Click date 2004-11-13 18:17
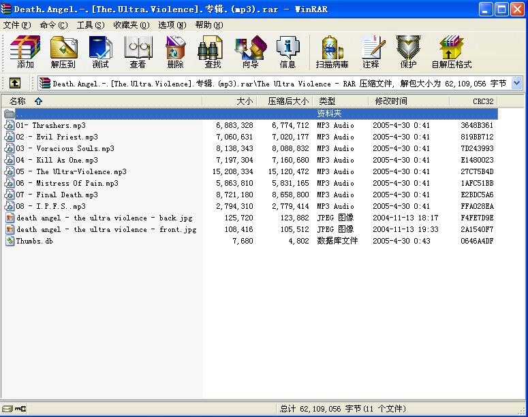The height and width of the screenshot is (417, 528). point(406,218)
